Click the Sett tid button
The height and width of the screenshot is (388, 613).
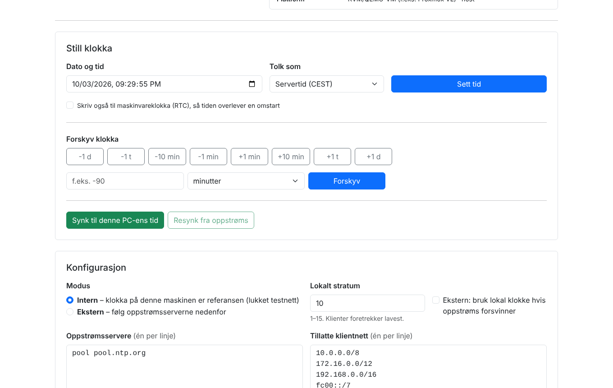pos(469,84)
